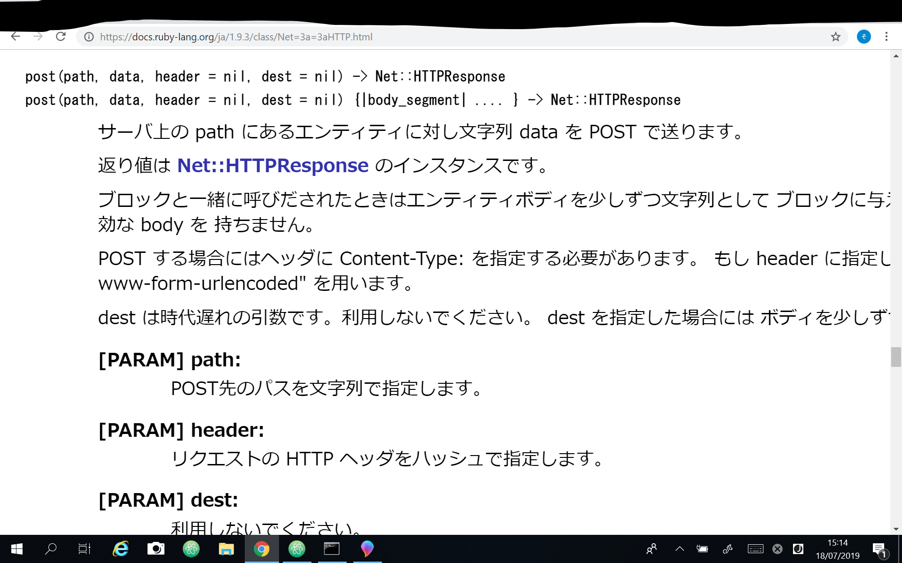The height and width of the screenshot is (563, 902).
Task: Go back to the previous page
Action: (16, 37)
